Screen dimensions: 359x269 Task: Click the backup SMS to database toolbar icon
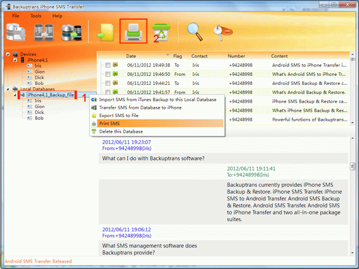point(16,32)
